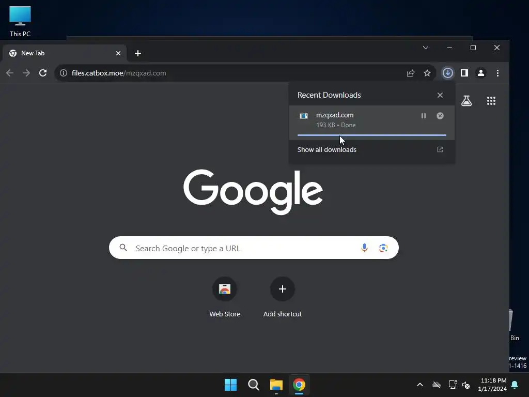Viewport: 529px width, 397px height.
Task: Pause the mzqxad.com download
Action: coord(424,116)
